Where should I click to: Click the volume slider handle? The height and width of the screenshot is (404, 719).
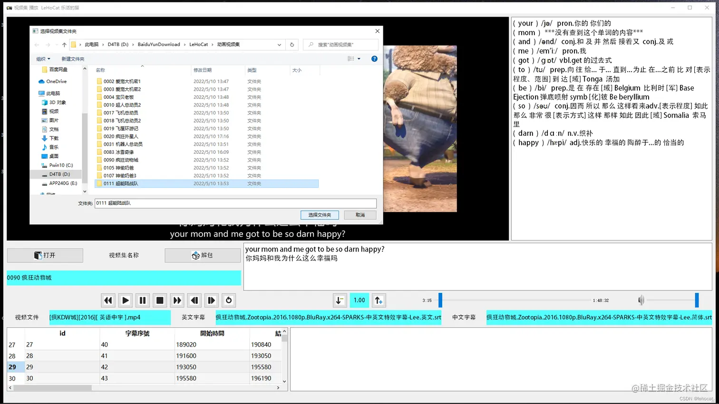[697, 300]
